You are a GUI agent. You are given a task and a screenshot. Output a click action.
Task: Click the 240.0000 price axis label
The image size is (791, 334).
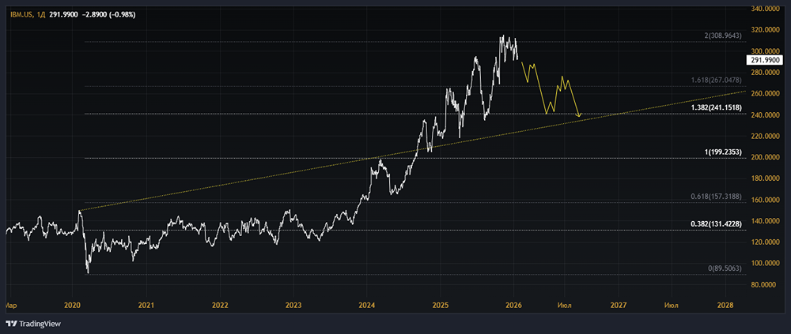(765, 114)
